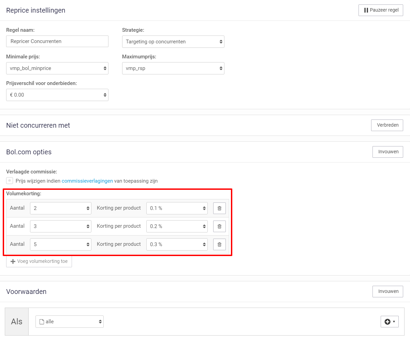Image resolution: width=410 pixels, height=339 pixels.
Task: Click the Als condition label
Action: click(x=17, y=322)
